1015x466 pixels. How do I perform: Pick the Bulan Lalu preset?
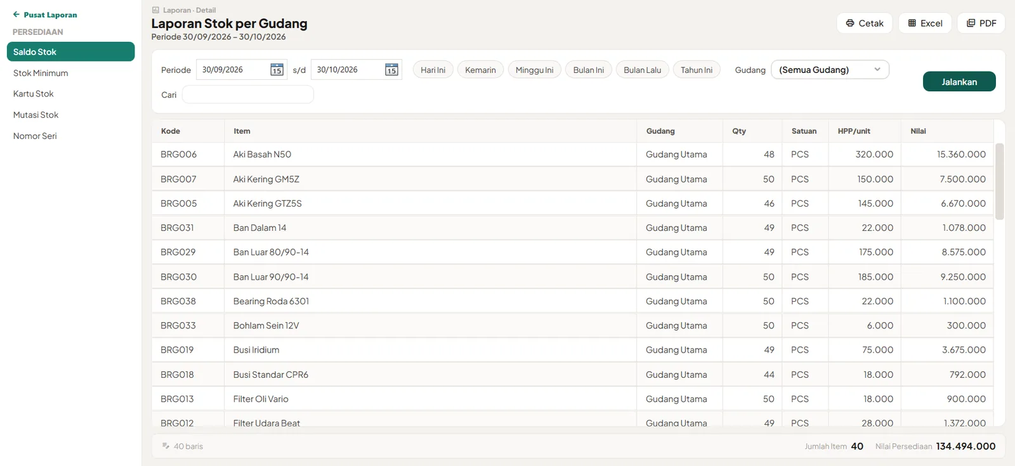pyautogui.click(x=643, y=70)
